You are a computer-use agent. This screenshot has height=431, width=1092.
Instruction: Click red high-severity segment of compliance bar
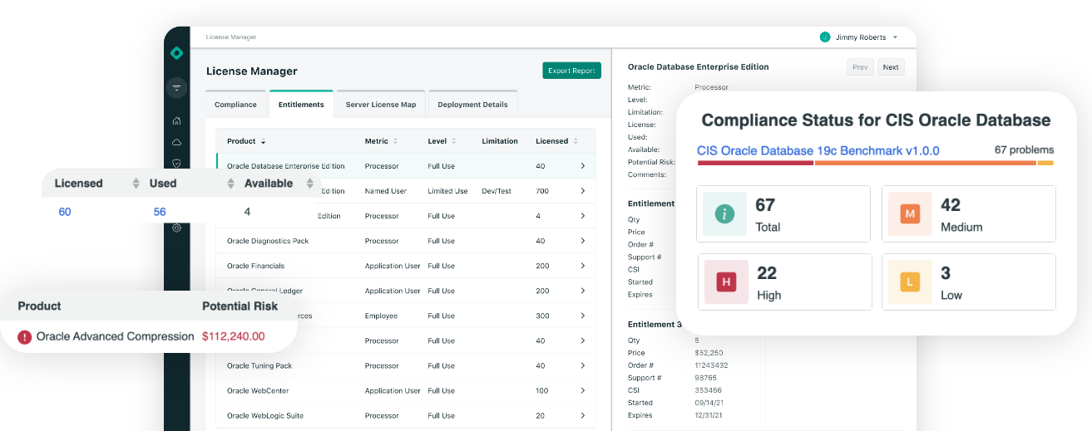coord(755,163)
